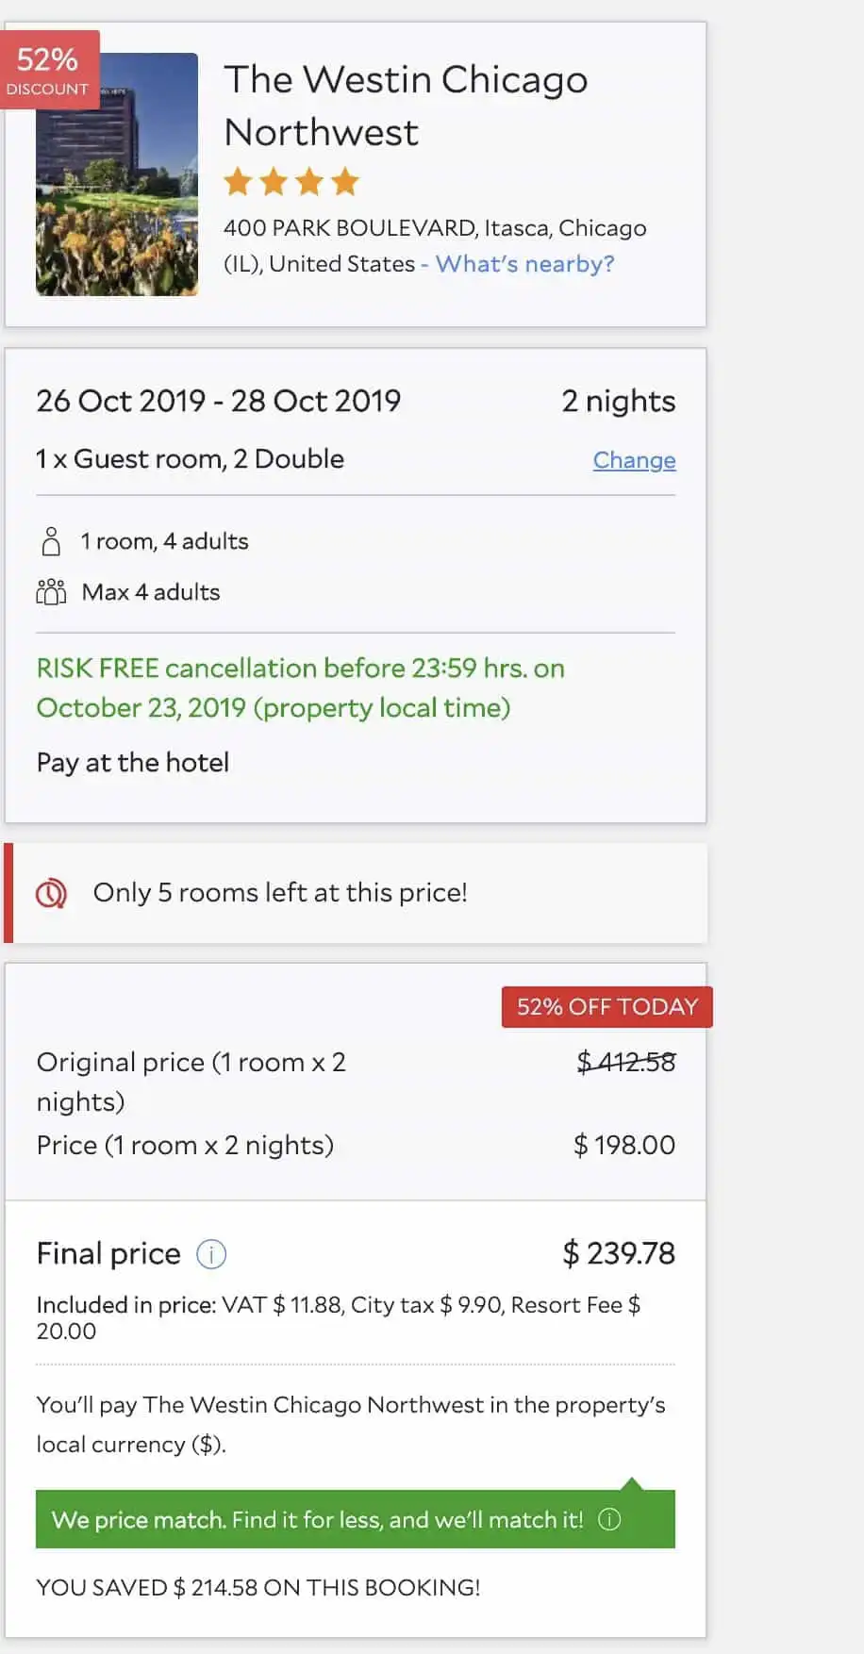Click the red clock rooms-left icon
Image resolution: width=864 pixels, height=1654 pixels.
51,893
